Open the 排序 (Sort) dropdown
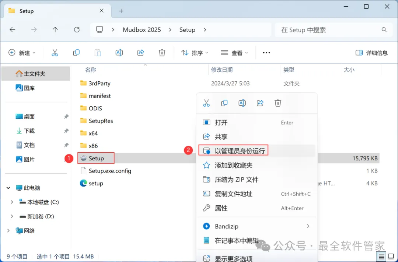This screenshot has height=262, width=398. tap(195, 53)
